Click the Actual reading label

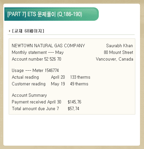pyautogui.click(x=25, y=77)
